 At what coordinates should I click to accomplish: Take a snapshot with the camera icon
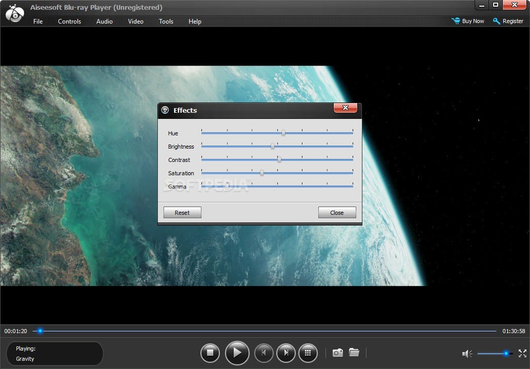tap(337, 353)
